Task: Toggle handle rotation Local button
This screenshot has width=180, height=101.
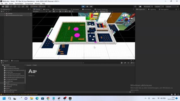Action: [x=42, y=6]
